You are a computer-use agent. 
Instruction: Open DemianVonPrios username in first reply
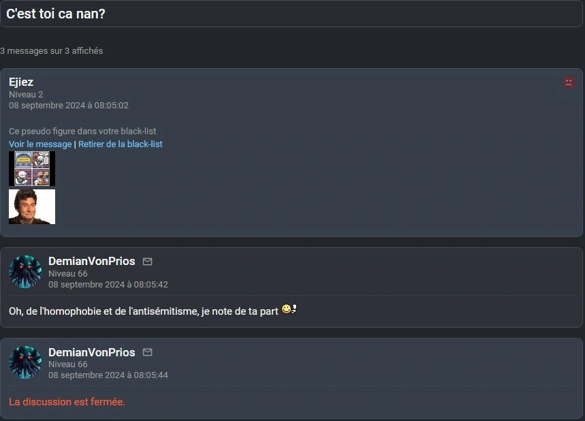click(92, 262)
